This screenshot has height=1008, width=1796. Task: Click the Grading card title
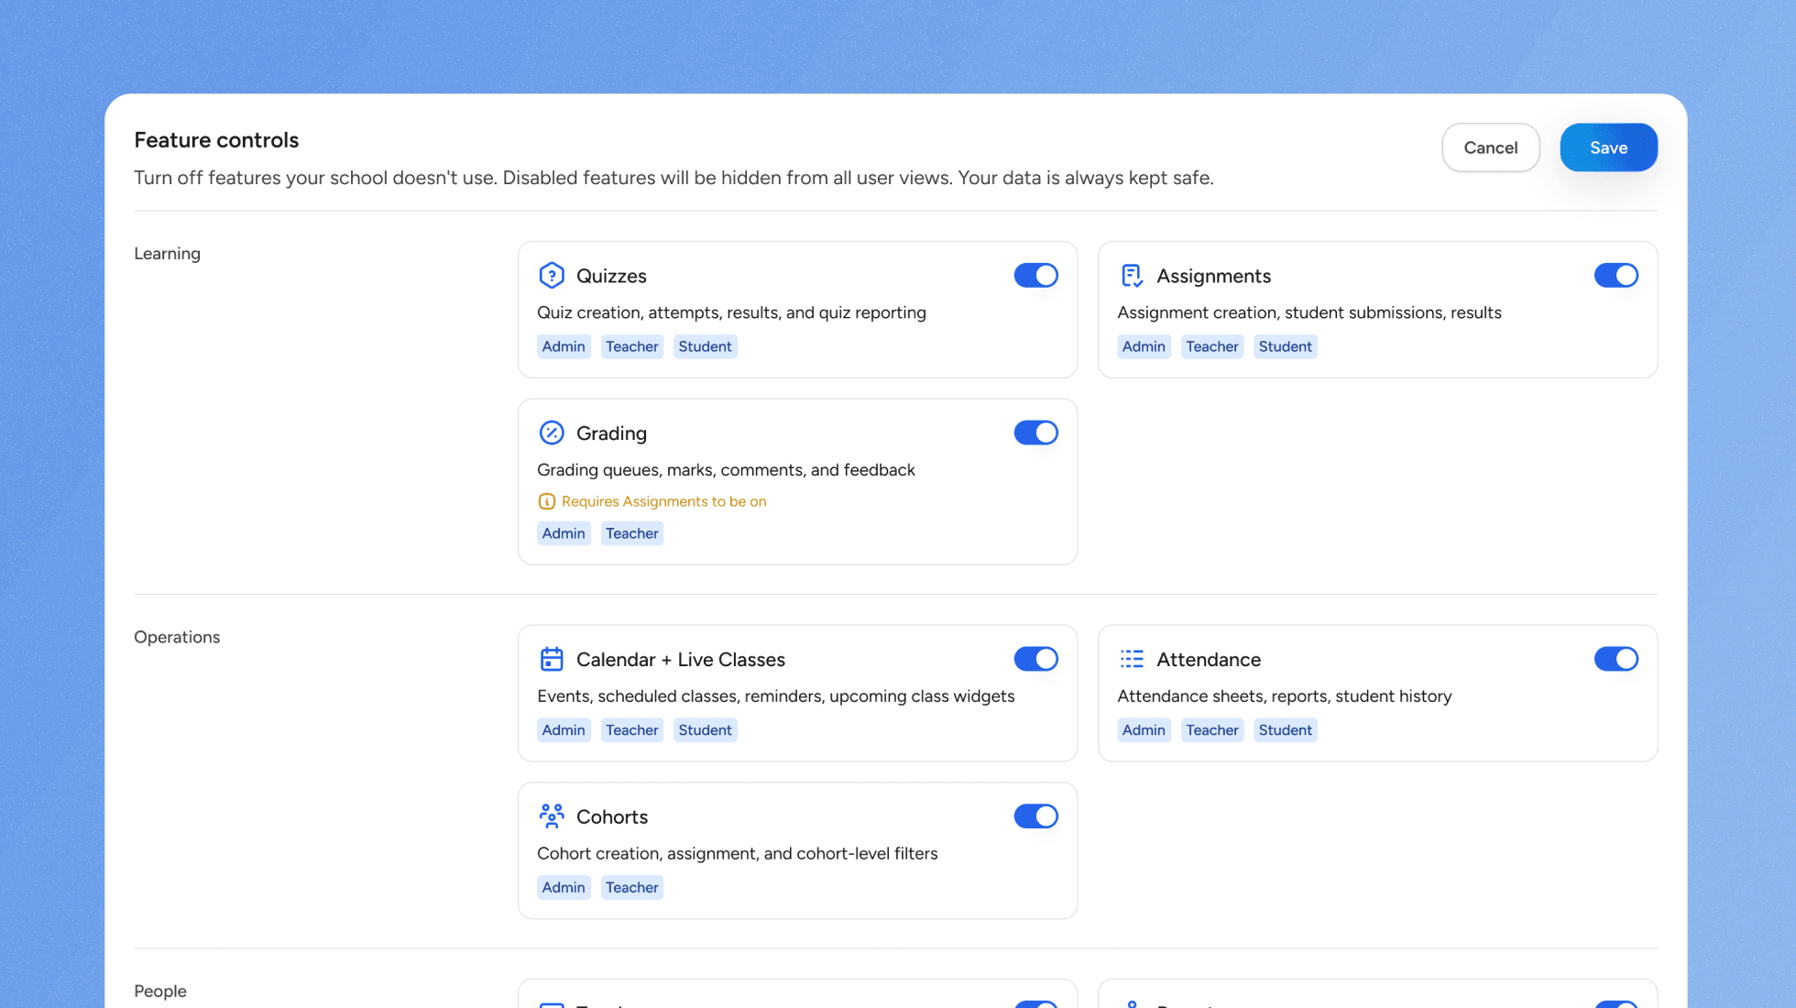[611, 433]
